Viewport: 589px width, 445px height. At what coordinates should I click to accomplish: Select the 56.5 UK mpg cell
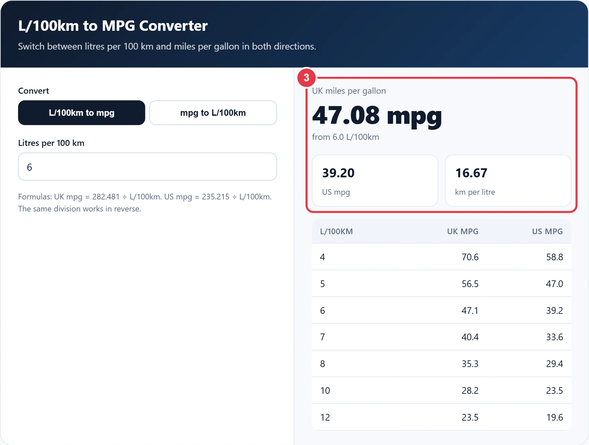click(470, 284)
